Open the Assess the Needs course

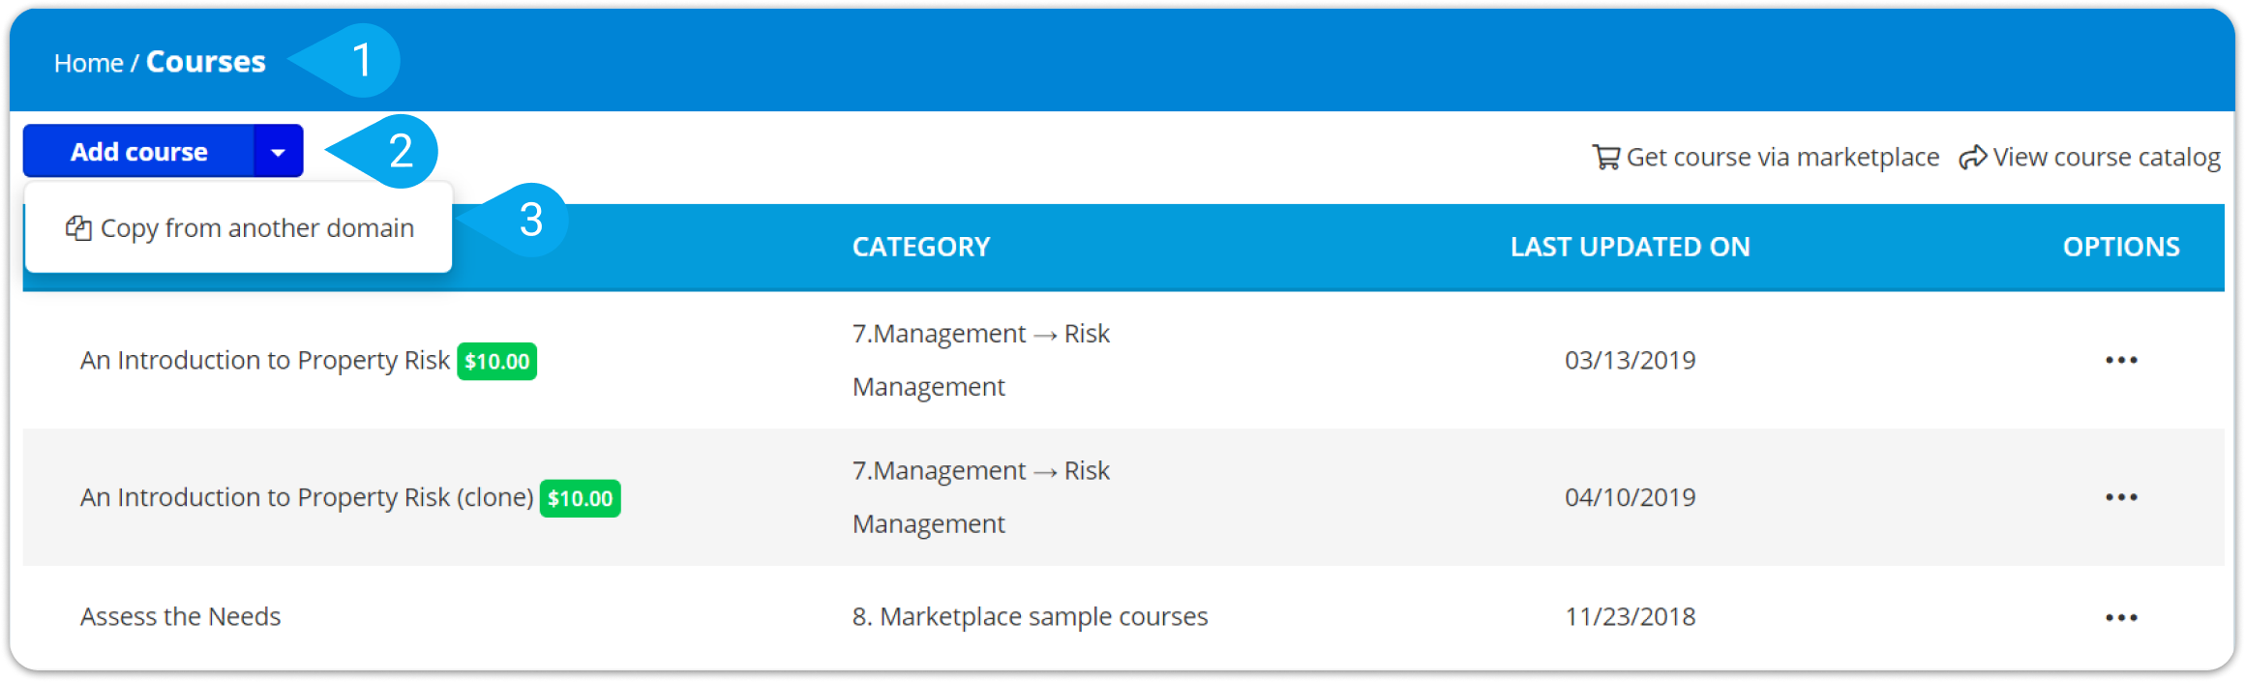[180, 616]
